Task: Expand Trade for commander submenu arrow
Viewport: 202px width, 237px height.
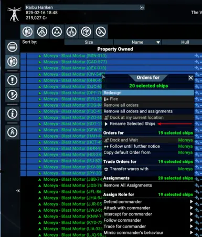Action: point(192,226)
